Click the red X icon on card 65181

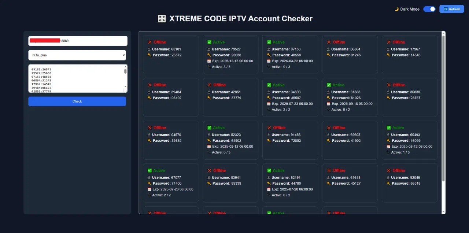pyautogui.click(x=149, y=42)
